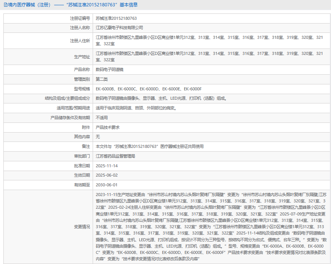
Task: Select the 附件 label
Action: click(86, 127)
